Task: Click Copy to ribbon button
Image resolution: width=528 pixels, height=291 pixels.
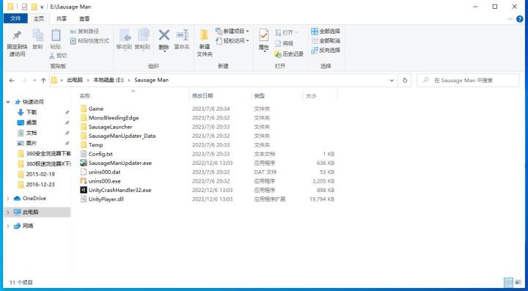Action: pyautogui.click(x=142, y=40)
